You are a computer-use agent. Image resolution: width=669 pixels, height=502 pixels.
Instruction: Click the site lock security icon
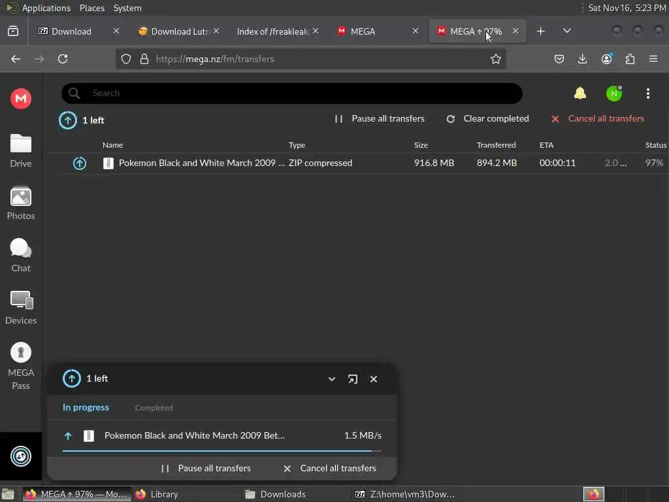(x=144, y=59)
